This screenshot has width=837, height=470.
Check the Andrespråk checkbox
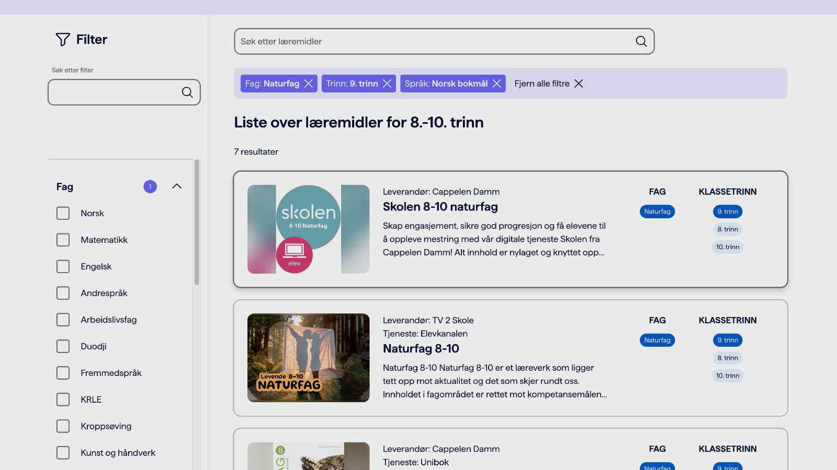tap(63, 293)
